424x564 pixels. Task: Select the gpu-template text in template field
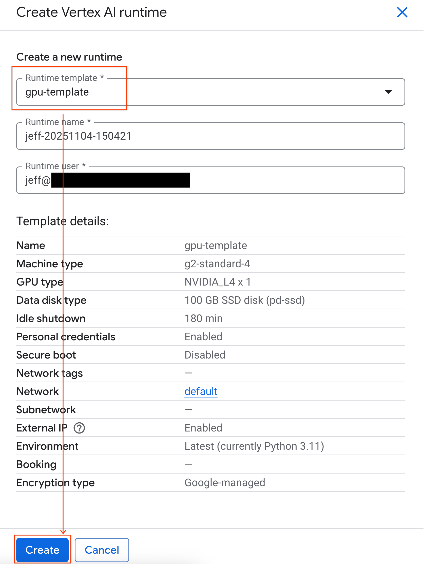click(56, 92)
